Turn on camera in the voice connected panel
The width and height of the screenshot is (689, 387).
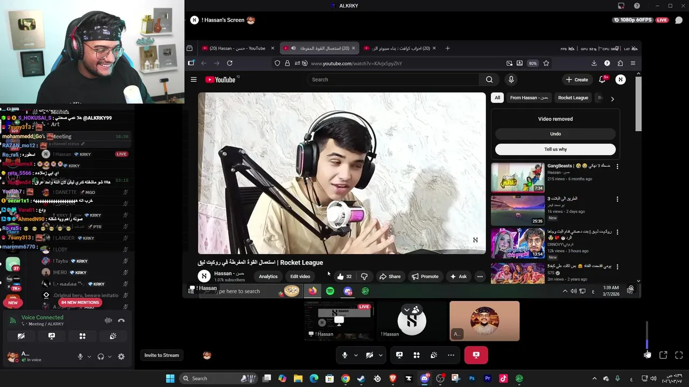21,336
